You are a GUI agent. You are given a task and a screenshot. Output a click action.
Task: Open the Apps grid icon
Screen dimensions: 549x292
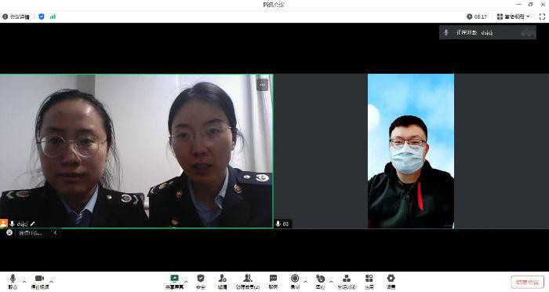369,282
